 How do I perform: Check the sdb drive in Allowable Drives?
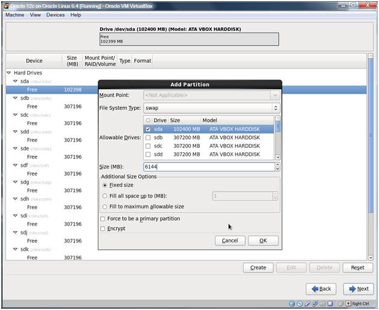(148, 137)
